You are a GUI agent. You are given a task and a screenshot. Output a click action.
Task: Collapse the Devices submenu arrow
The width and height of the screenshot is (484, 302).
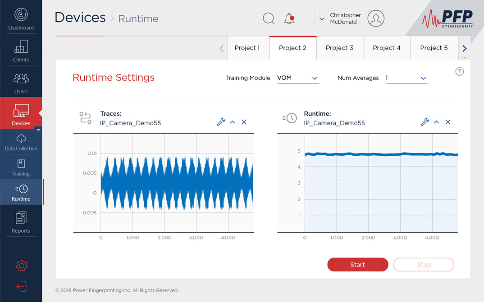coord(39,130)
